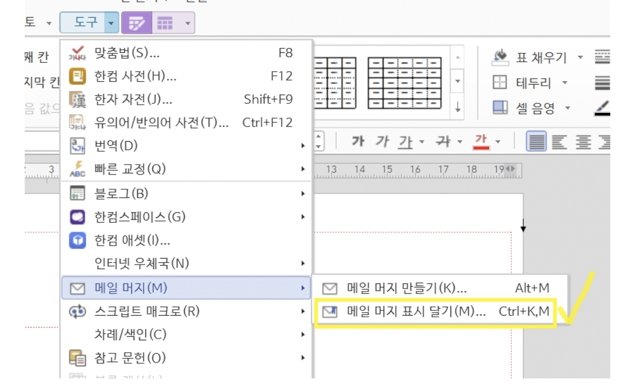Click the 메일 머지 표시 달기 icon
The image size is (635, 385).
coord(330,312)
